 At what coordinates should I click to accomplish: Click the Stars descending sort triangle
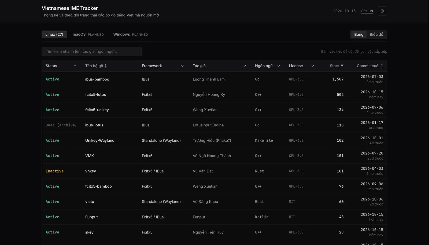click(342, 66)
